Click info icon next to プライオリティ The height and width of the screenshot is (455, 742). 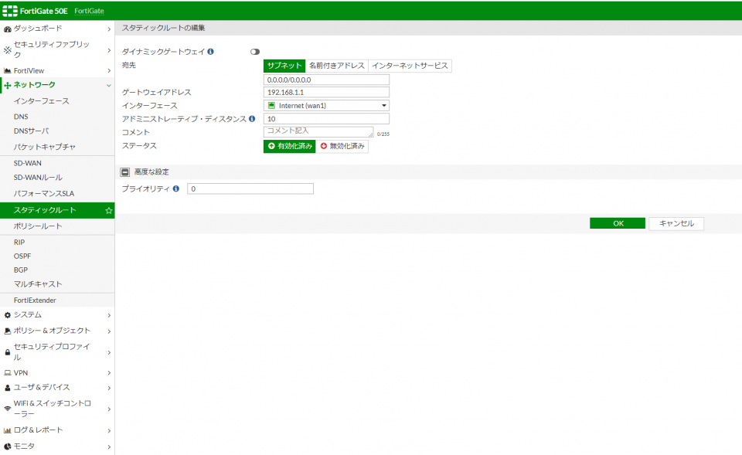coord(176,188)
